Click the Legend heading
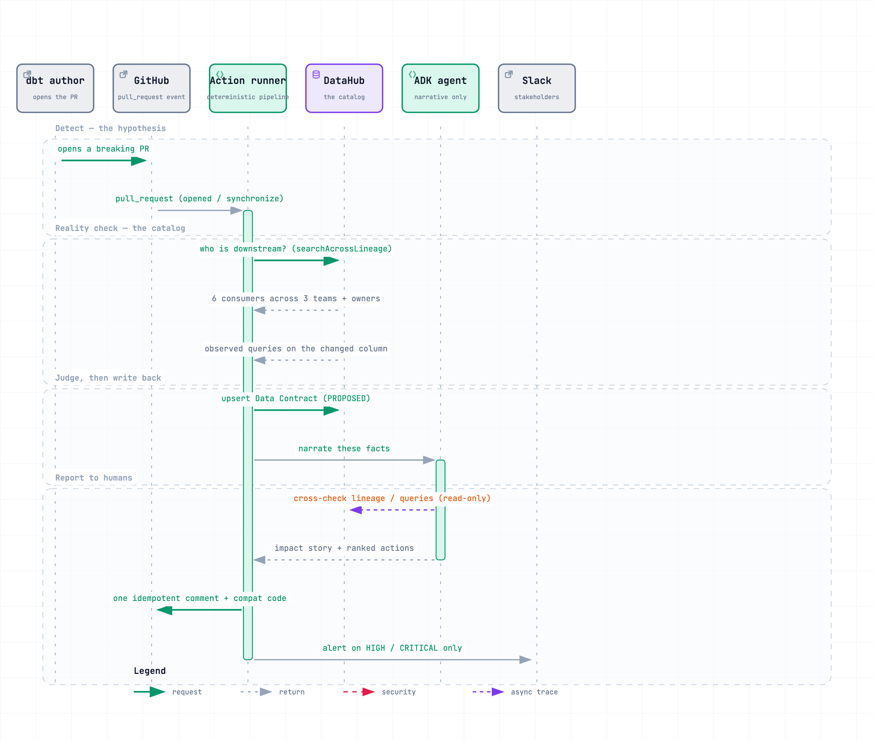The height and width of the screenshot is (740, 874). [150, 671]
